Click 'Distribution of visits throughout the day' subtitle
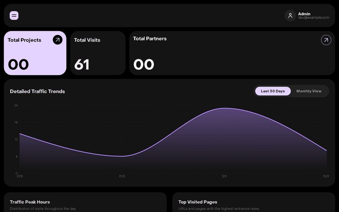Screen dimensions: 339x212 43,209
